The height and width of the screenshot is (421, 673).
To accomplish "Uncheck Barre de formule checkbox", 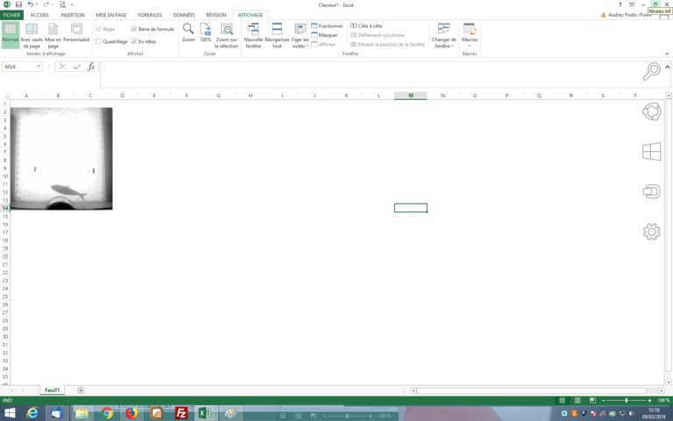I will pos(134,29).
